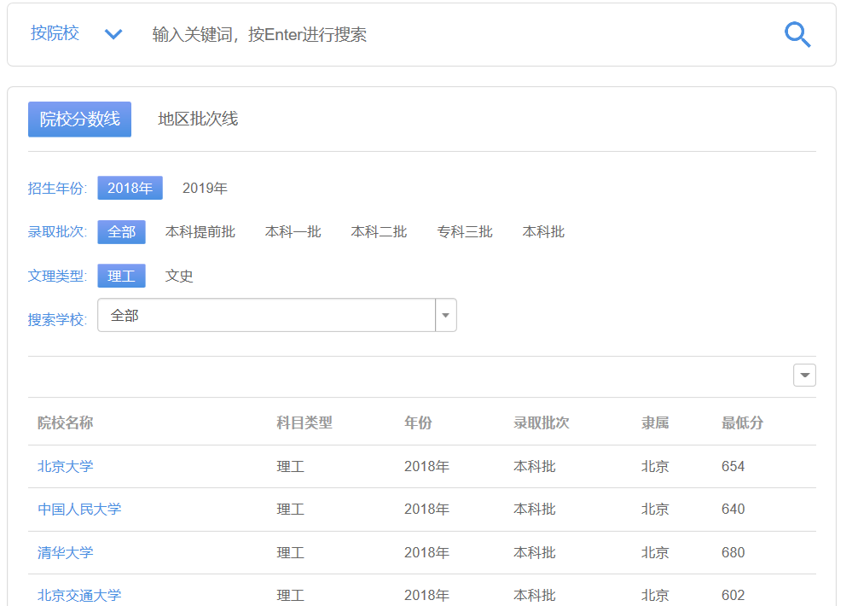Filter by 本科批 batch option

(543, 232)
